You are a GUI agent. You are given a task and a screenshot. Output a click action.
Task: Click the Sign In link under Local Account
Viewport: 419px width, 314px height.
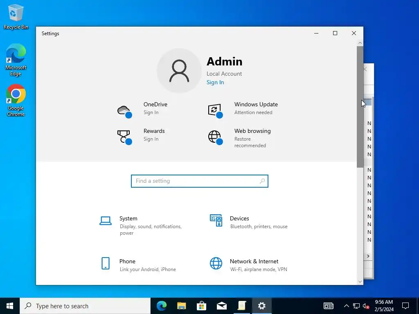point(215,82)
